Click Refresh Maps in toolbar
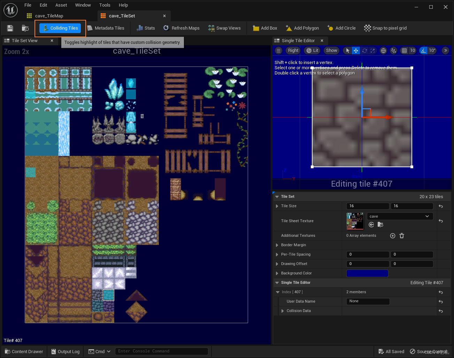 click(x=182, y=28)
